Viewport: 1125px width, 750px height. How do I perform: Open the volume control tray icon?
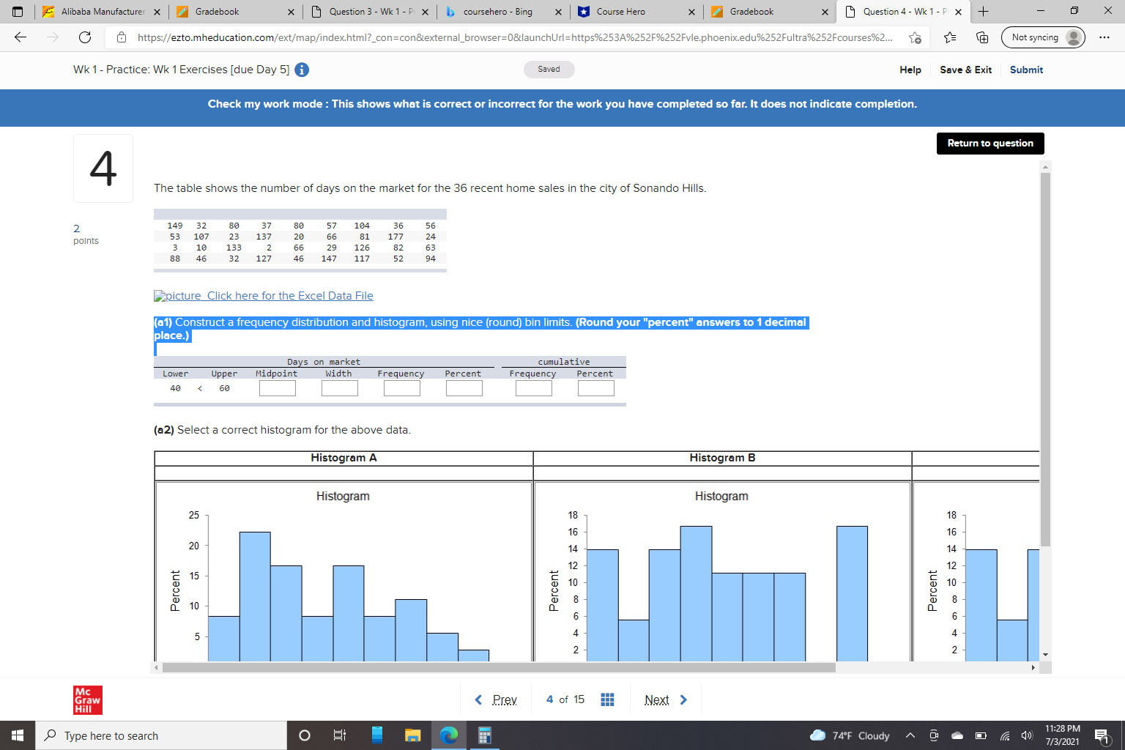click(1027, 735)
